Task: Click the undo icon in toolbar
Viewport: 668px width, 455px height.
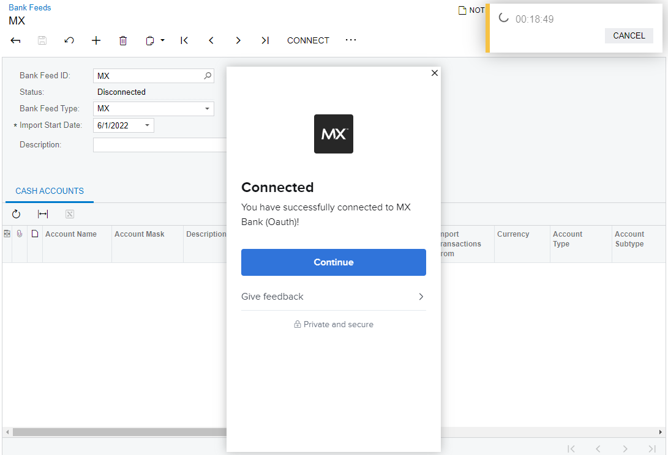Action: tap(69, 40)
